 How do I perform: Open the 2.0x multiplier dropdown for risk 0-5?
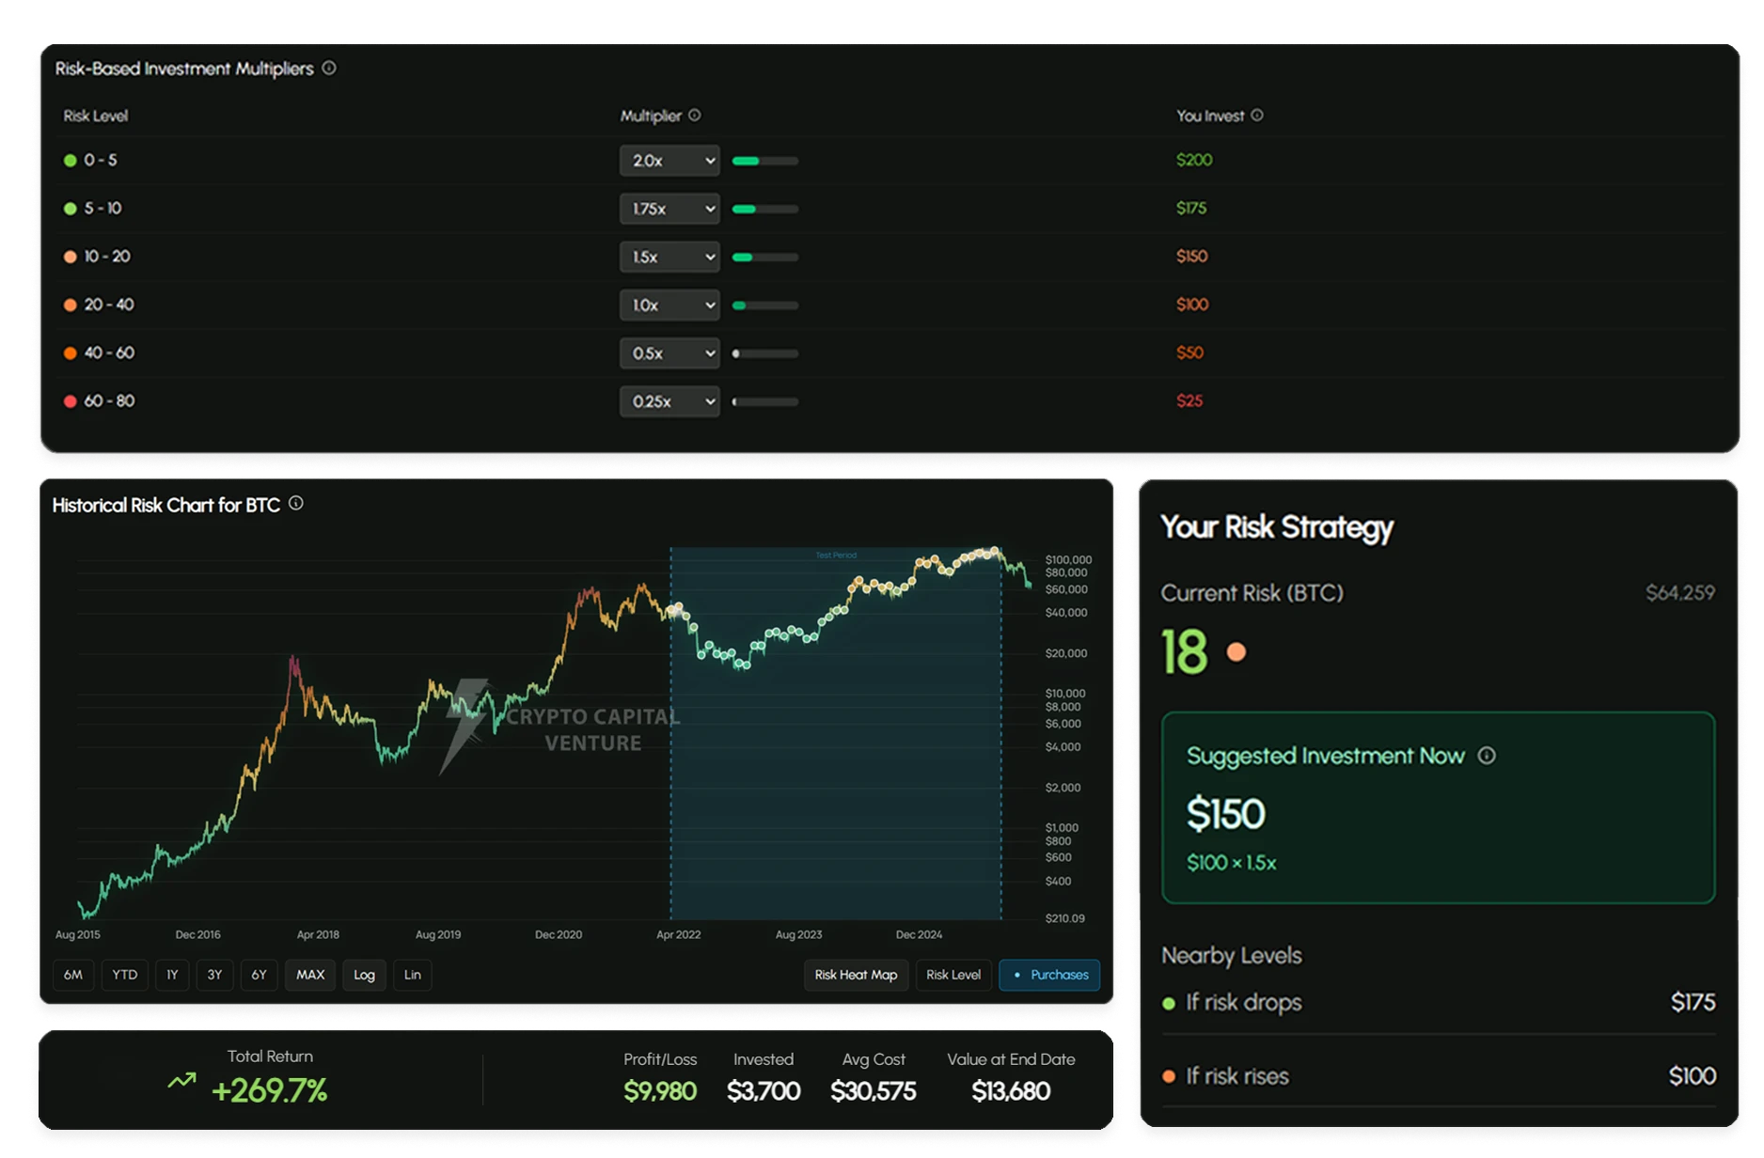(669, 160)
